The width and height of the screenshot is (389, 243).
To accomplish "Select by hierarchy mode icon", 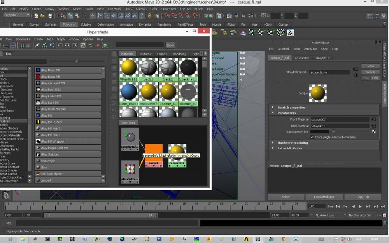I will (63, 16).
